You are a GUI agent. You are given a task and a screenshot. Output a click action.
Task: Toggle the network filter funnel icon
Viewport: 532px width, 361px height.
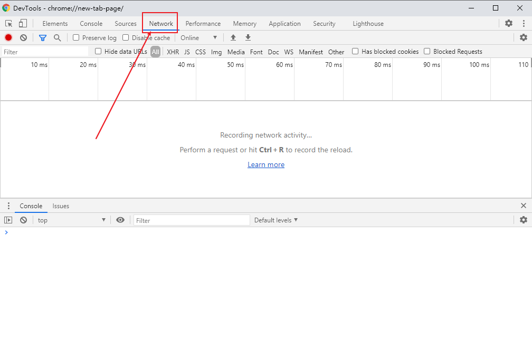43,37
